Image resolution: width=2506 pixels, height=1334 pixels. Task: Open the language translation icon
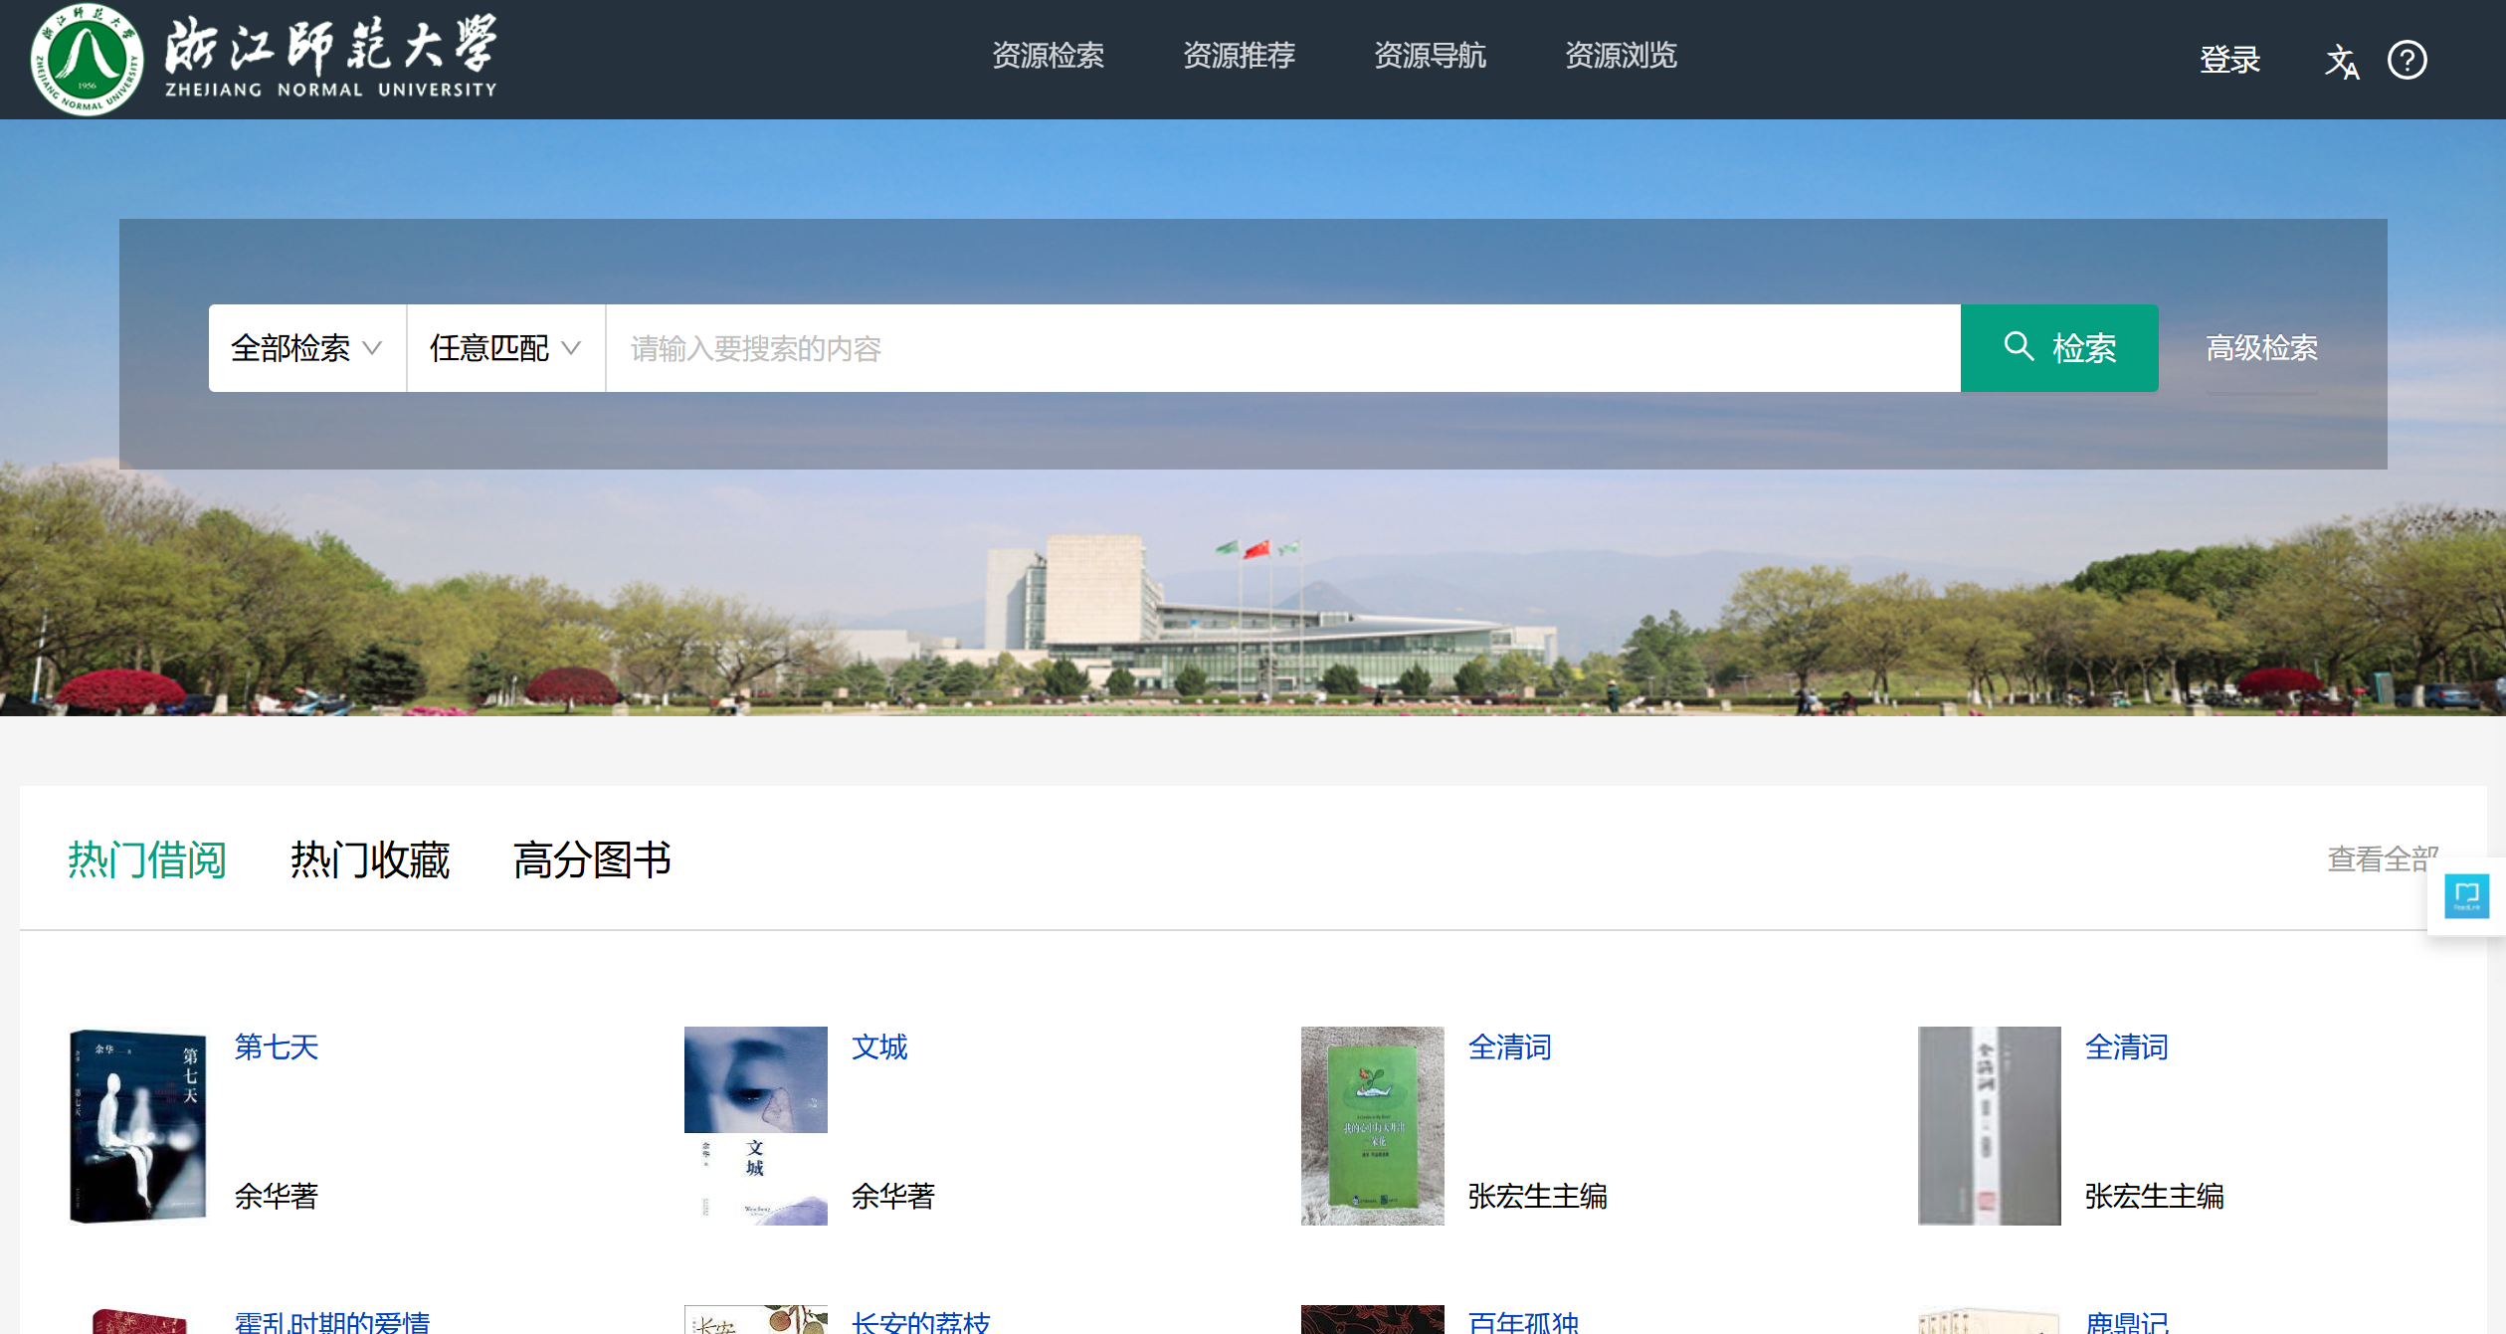point(2341,62)
